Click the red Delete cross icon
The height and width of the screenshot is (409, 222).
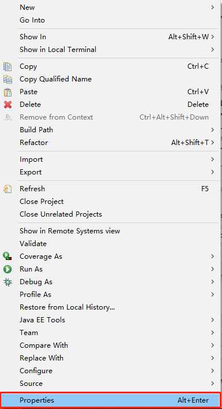(7, 105)
